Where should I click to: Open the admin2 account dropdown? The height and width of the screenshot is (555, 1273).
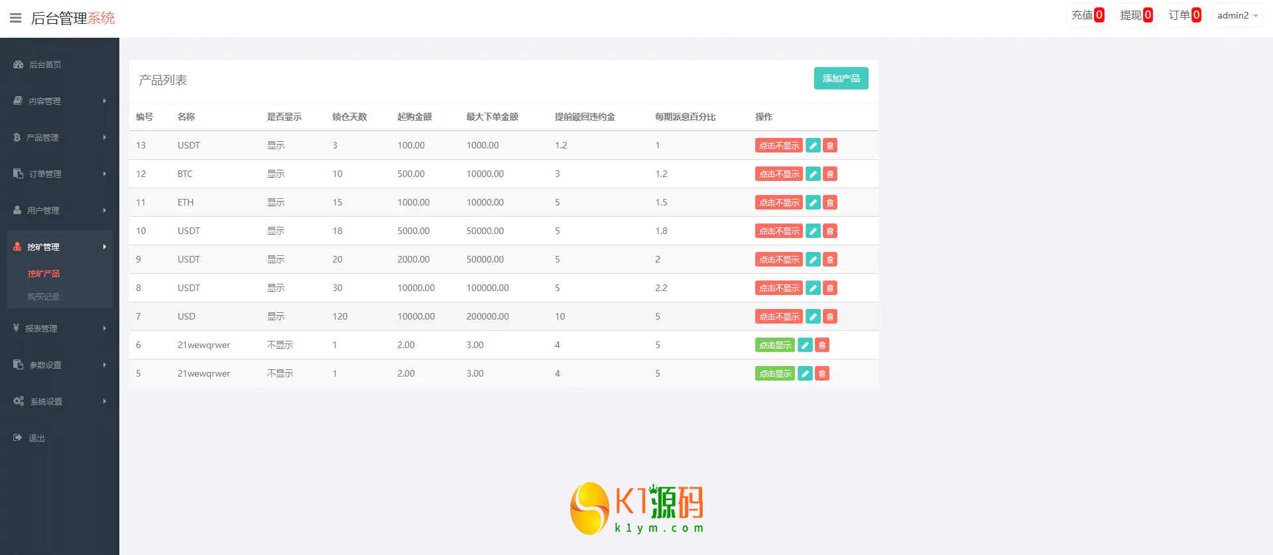coord(1237,15)
